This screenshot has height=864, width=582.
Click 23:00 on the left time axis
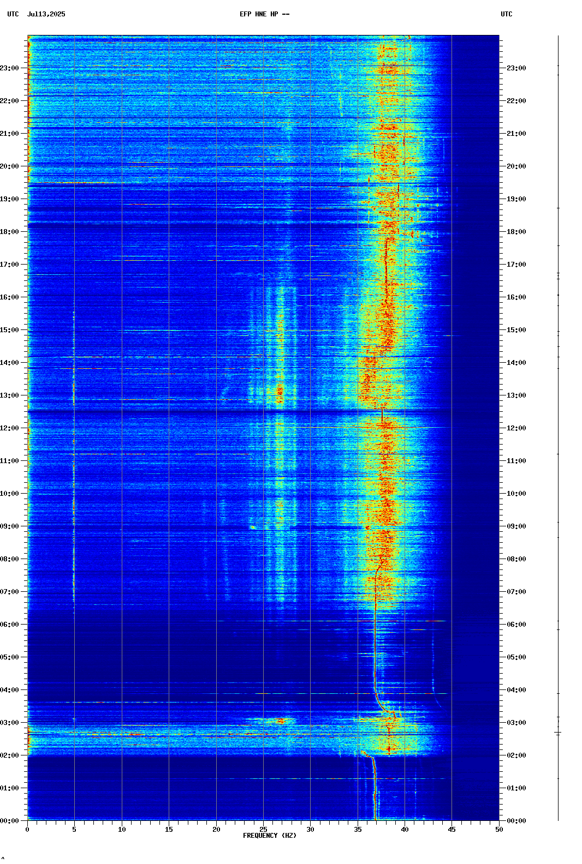tap(10, 68)
